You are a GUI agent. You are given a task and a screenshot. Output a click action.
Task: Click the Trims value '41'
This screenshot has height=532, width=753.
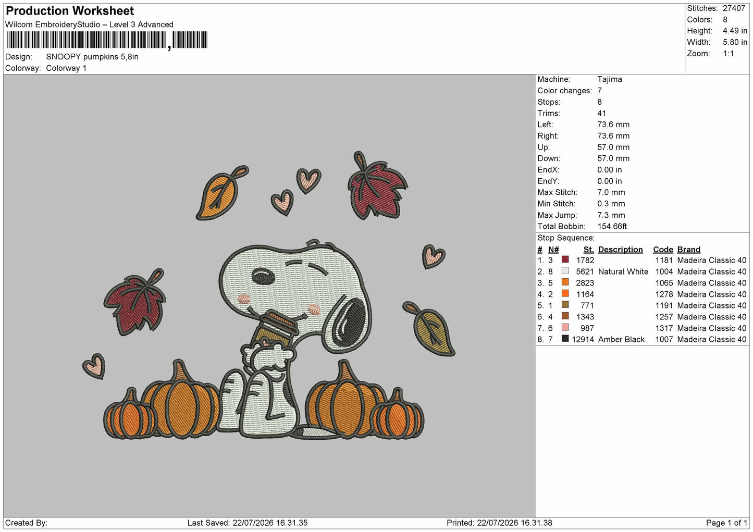click(602, 113)
